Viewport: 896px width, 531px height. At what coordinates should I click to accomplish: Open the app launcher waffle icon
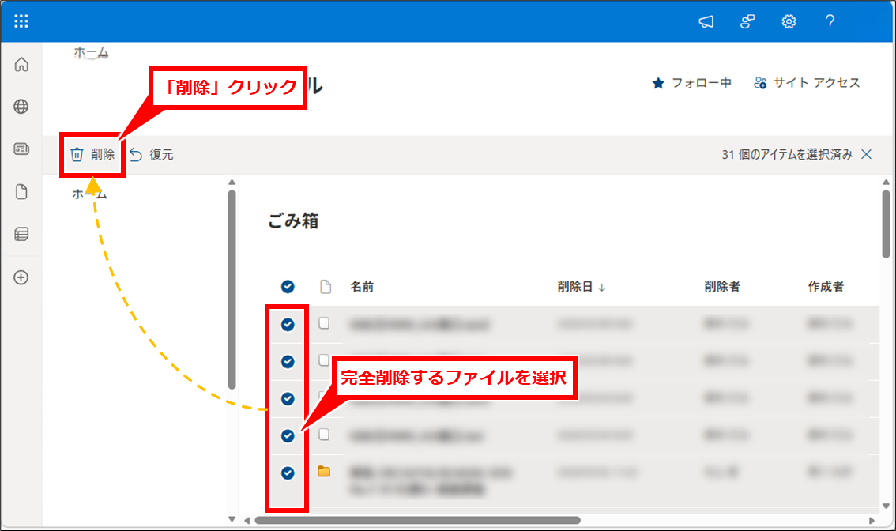click(21, 21)
